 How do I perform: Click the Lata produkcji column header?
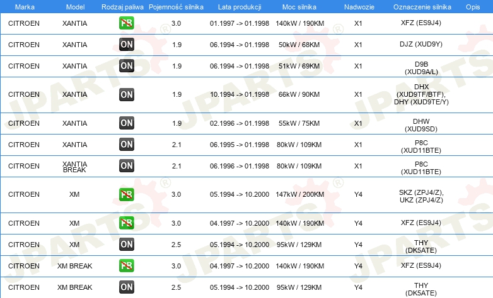coord(240,7)
